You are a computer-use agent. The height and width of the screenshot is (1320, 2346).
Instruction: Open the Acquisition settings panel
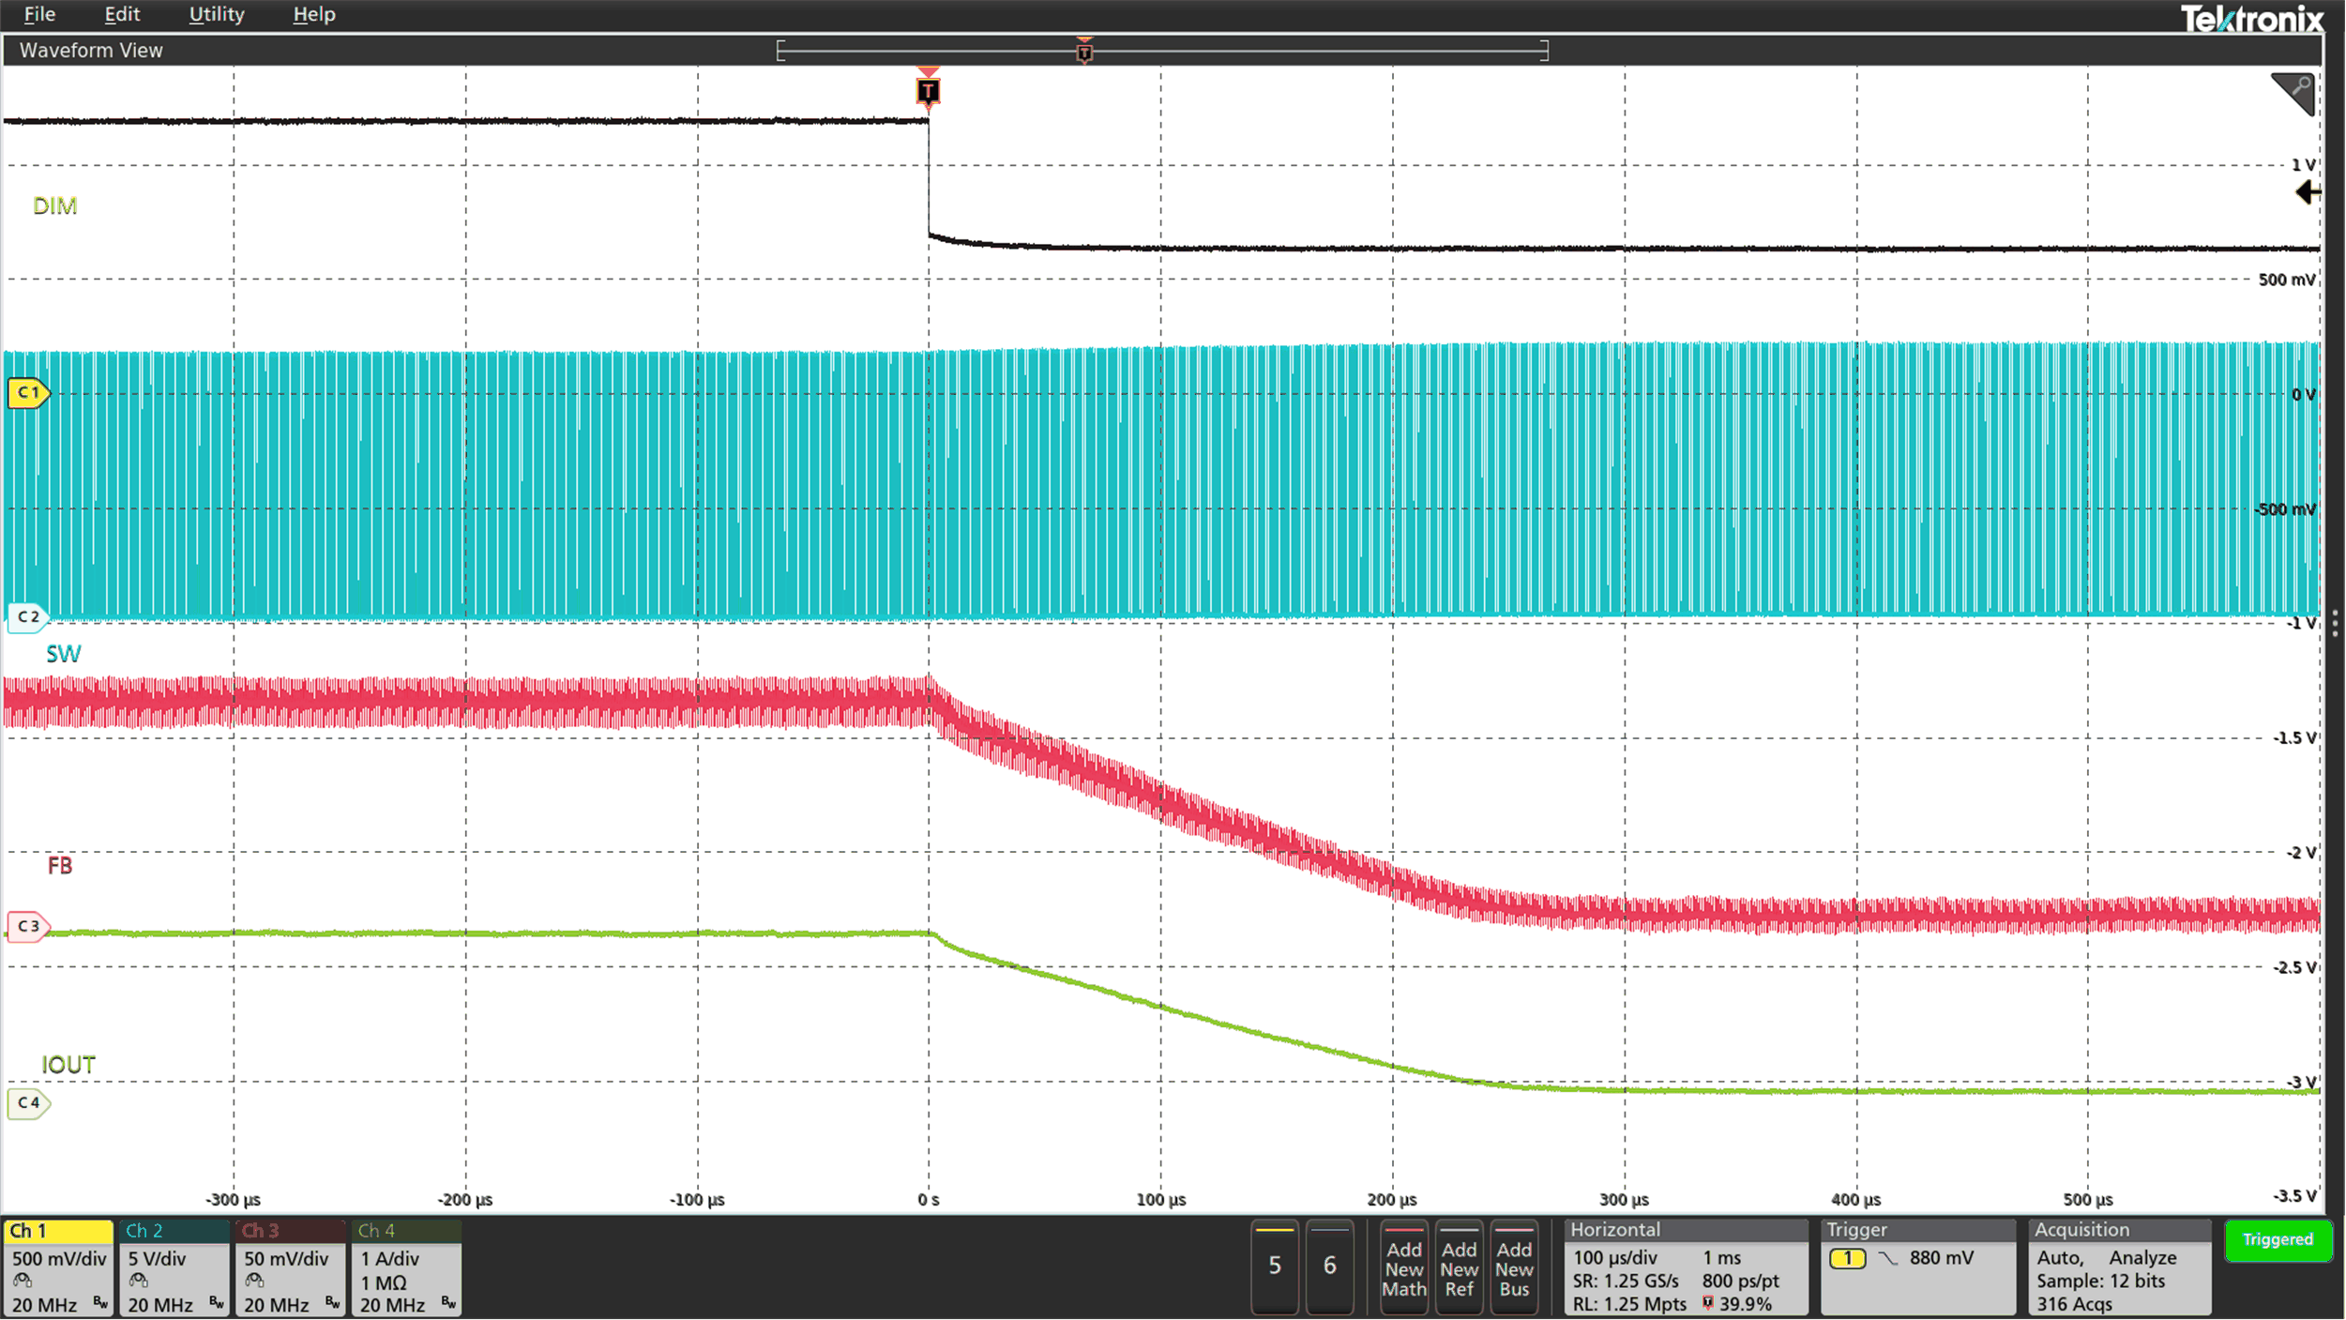point(2081,1229)
